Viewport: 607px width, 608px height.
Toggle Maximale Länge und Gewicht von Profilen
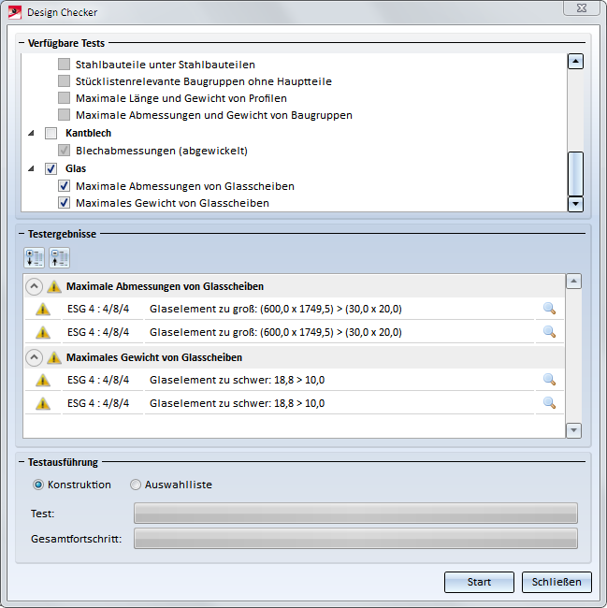coord(64,97)
